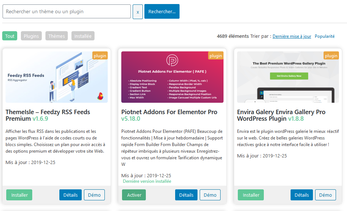Show only Installée items
Viewport: 347px width, 211px height.
point(83,36)
